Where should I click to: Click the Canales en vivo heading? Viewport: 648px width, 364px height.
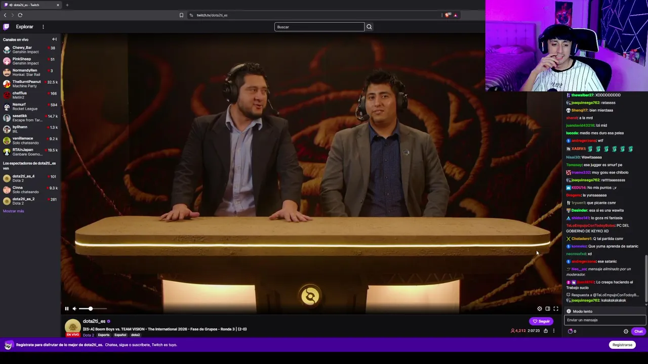(16, 39)
